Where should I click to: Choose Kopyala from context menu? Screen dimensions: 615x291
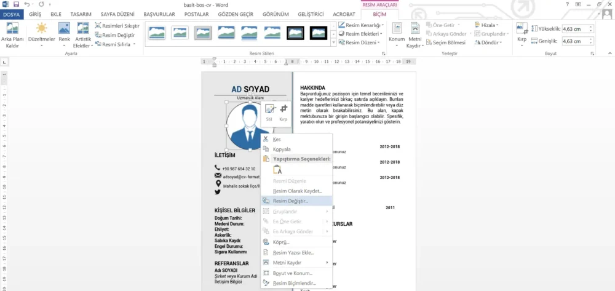pos(296,149)
